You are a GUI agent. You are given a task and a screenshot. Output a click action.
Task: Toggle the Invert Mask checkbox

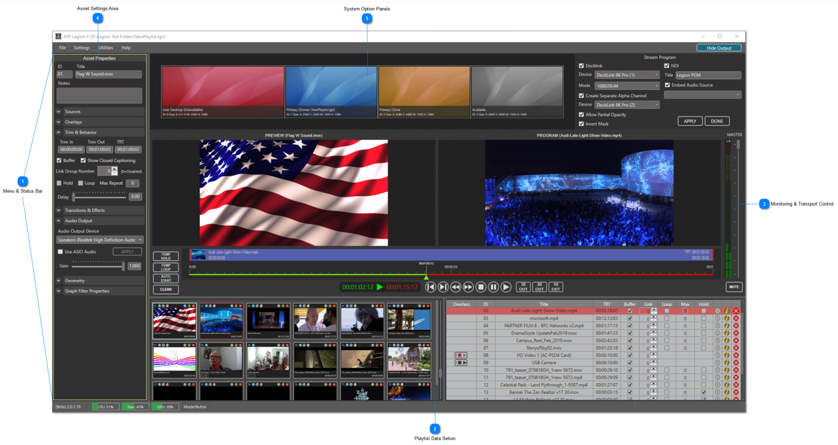(582, 124)
